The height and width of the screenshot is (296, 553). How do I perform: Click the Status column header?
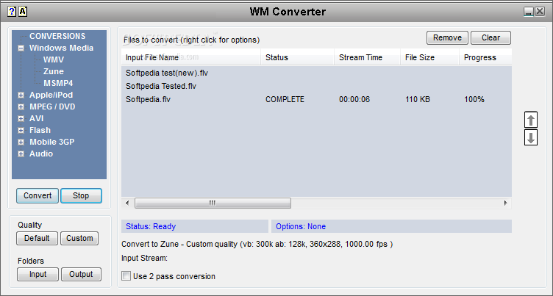tap(297, 57)
